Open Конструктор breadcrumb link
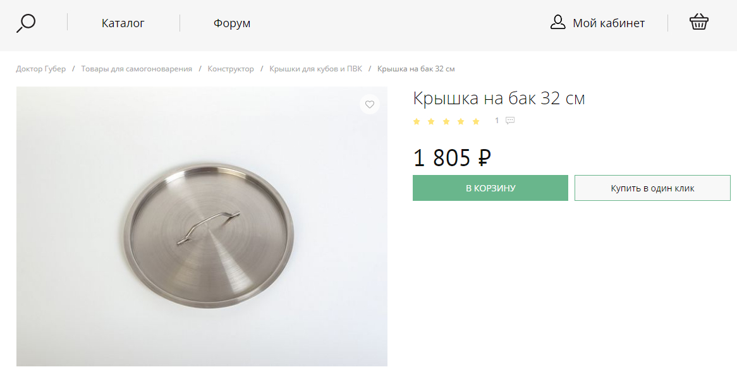The width and height of the screenshot is (737, 379). [231, 69]
